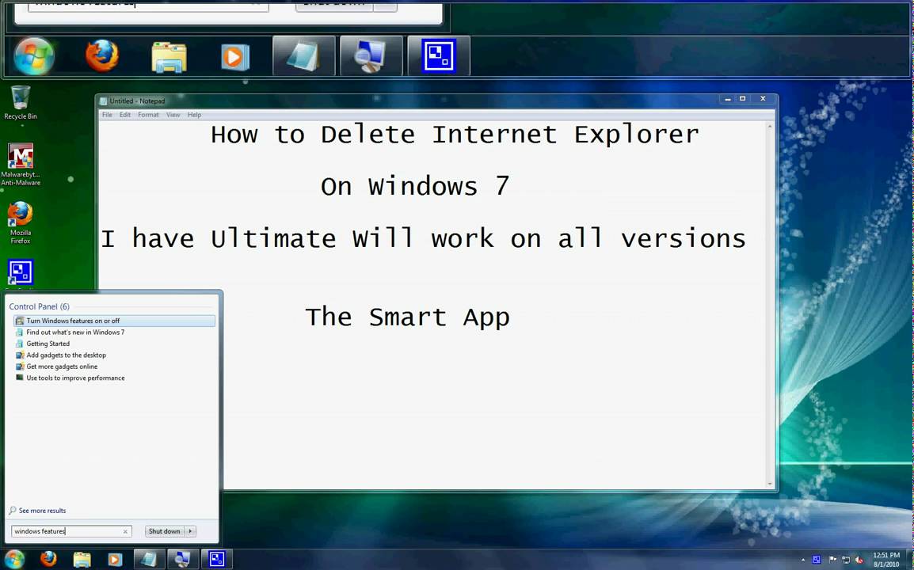Open the Notepad File menu

(x=107, y=115)
